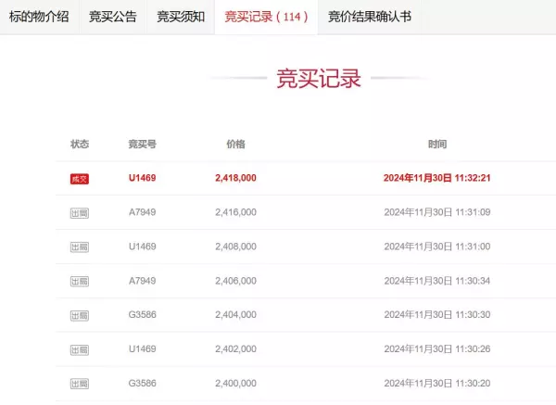Click bidder G3586 in the 2,404,000 row

142,314
